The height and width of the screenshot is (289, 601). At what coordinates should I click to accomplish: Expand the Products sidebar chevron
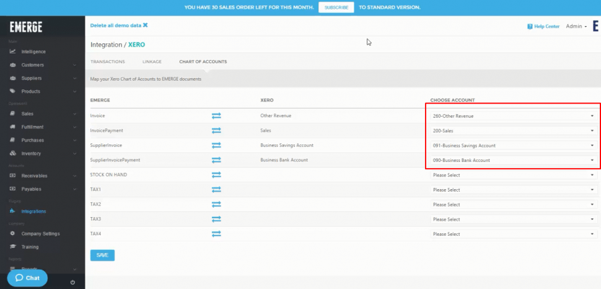coord(75,92)
